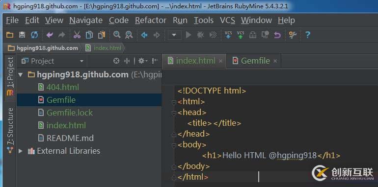The image size is (378, 187).
Task: Click the Forward navigation arrow
Action: tap(157, 35)
